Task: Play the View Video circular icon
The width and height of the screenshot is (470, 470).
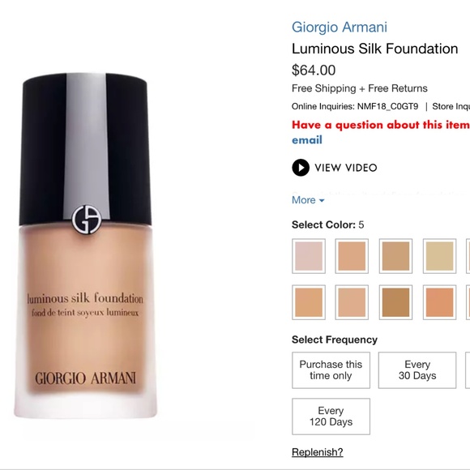Action: pyautogui.click(x=301, y=168)
